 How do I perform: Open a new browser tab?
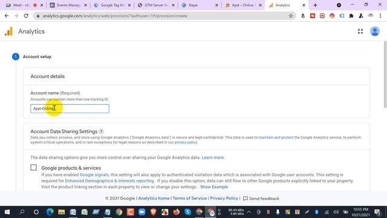(315, 5)
